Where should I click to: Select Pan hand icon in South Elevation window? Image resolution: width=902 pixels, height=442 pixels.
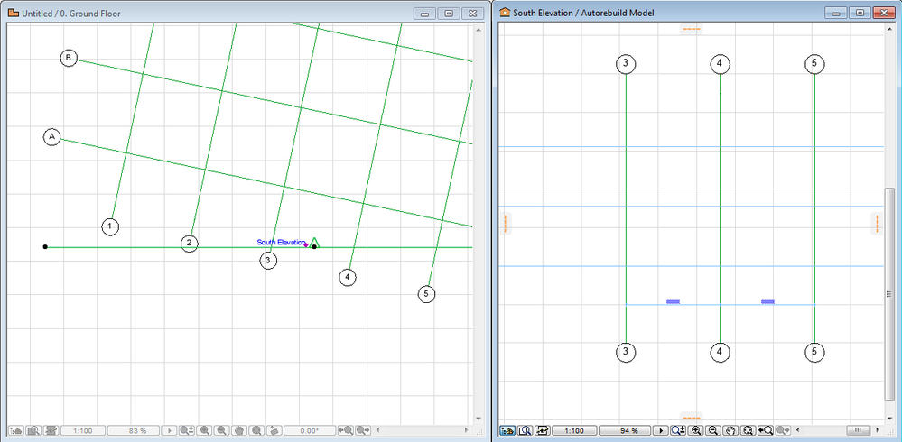pyautogui.click(x=730, y=430)
